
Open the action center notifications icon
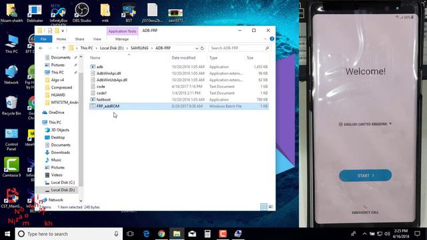(417, 234)
